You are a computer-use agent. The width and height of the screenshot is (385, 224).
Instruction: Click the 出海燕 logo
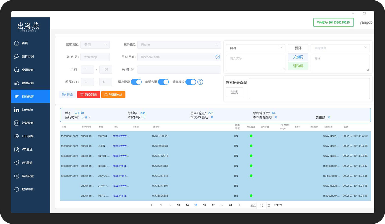[x=28, y=27]
